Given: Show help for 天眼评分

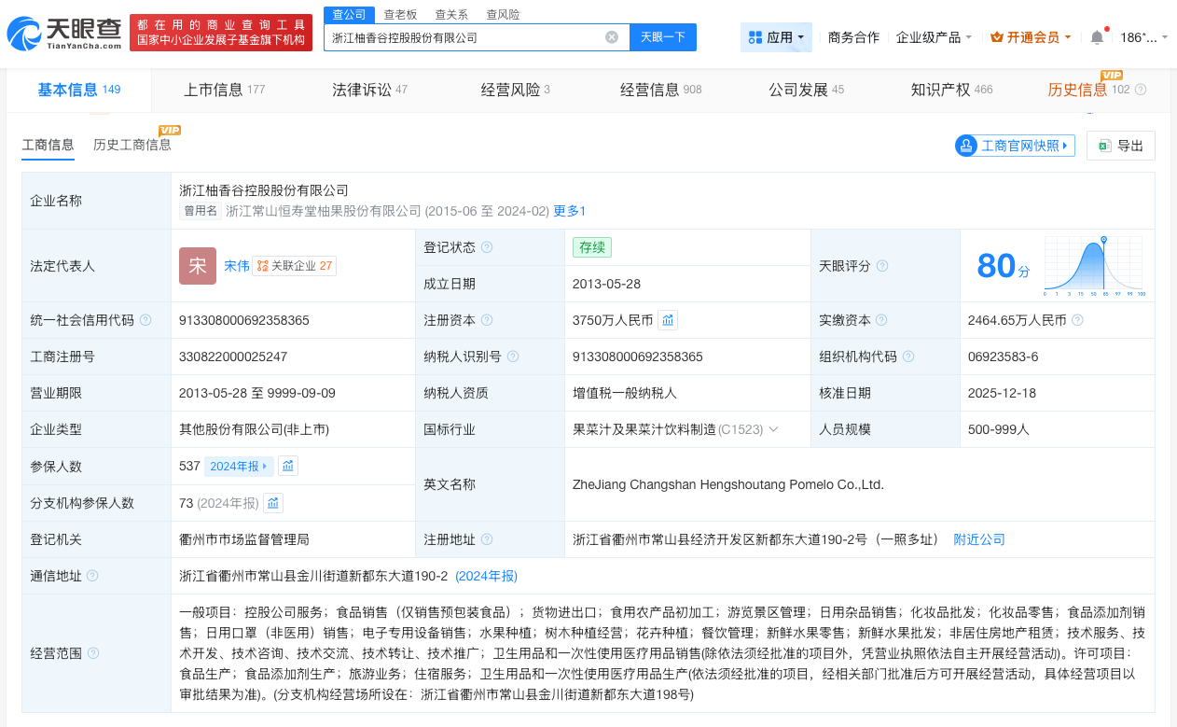Looking at the screenshot, I should coord(882,266).
